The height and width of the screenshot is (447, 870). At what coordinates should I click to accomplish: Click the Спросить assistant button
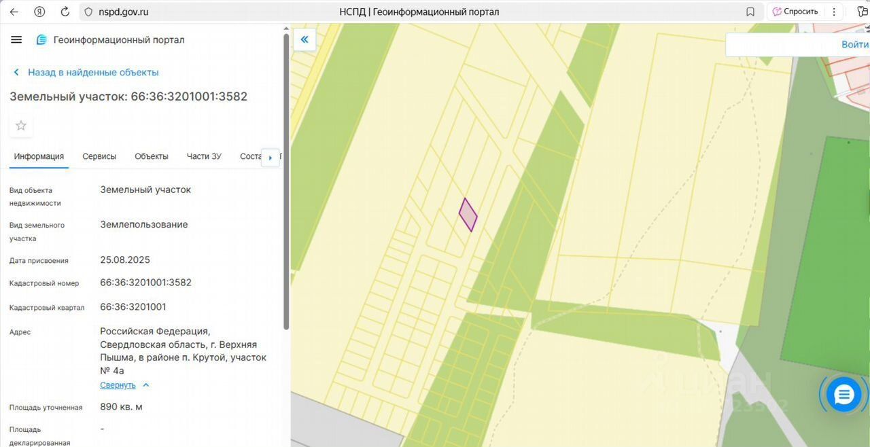click(795, 12)
